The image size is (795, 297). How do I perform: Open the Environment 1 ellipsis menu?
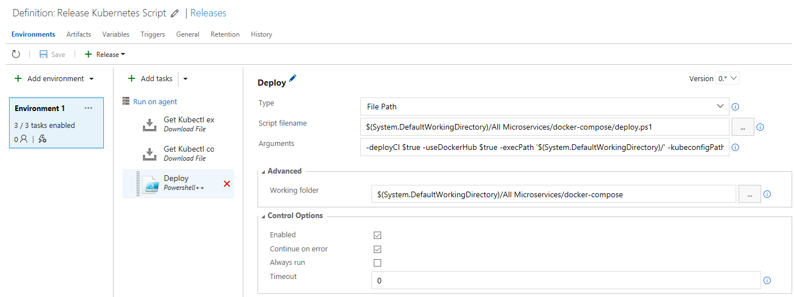[88, 108]
